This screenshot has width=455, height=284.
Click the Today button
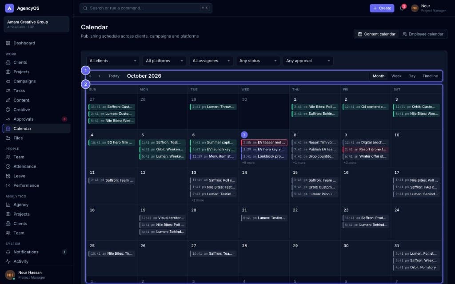(114, 76)
